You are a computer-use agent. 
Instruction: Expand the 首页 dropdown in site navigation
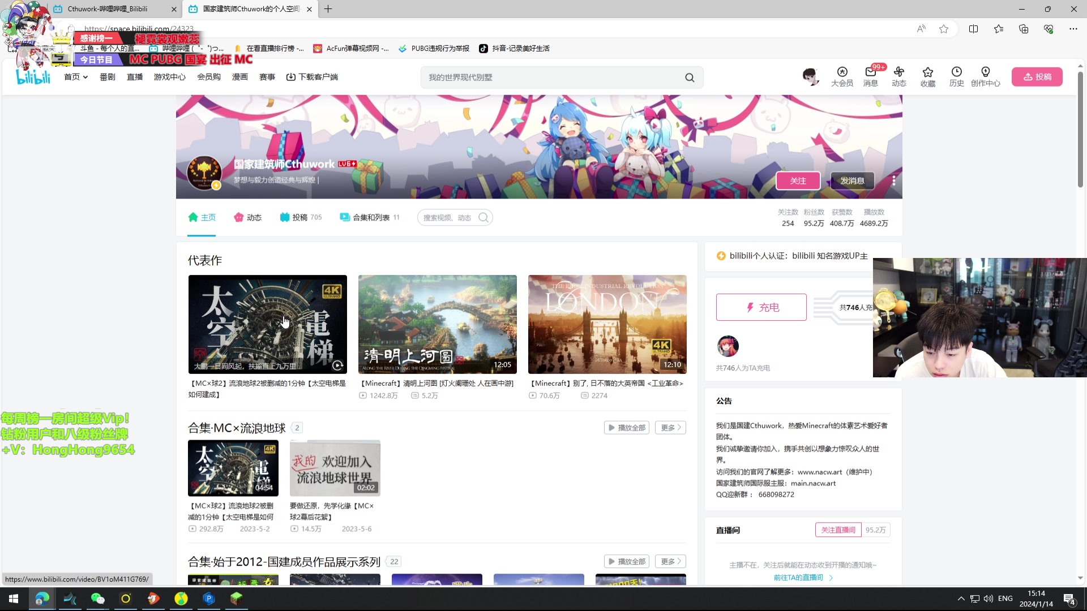pos(75,77)
